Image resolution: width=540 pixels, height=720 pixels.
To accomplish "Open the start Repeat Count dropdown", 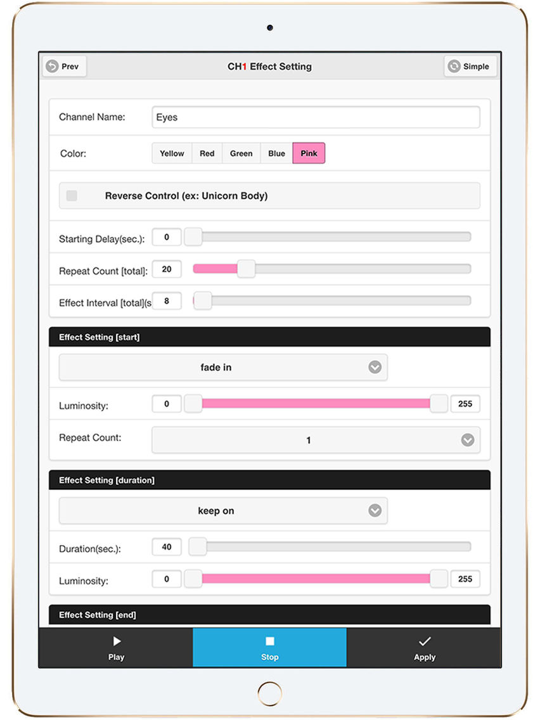I will 316,440.
